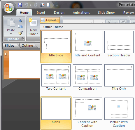Select slide 1 thumbnail in Slides pane

(x=24, y=65)
